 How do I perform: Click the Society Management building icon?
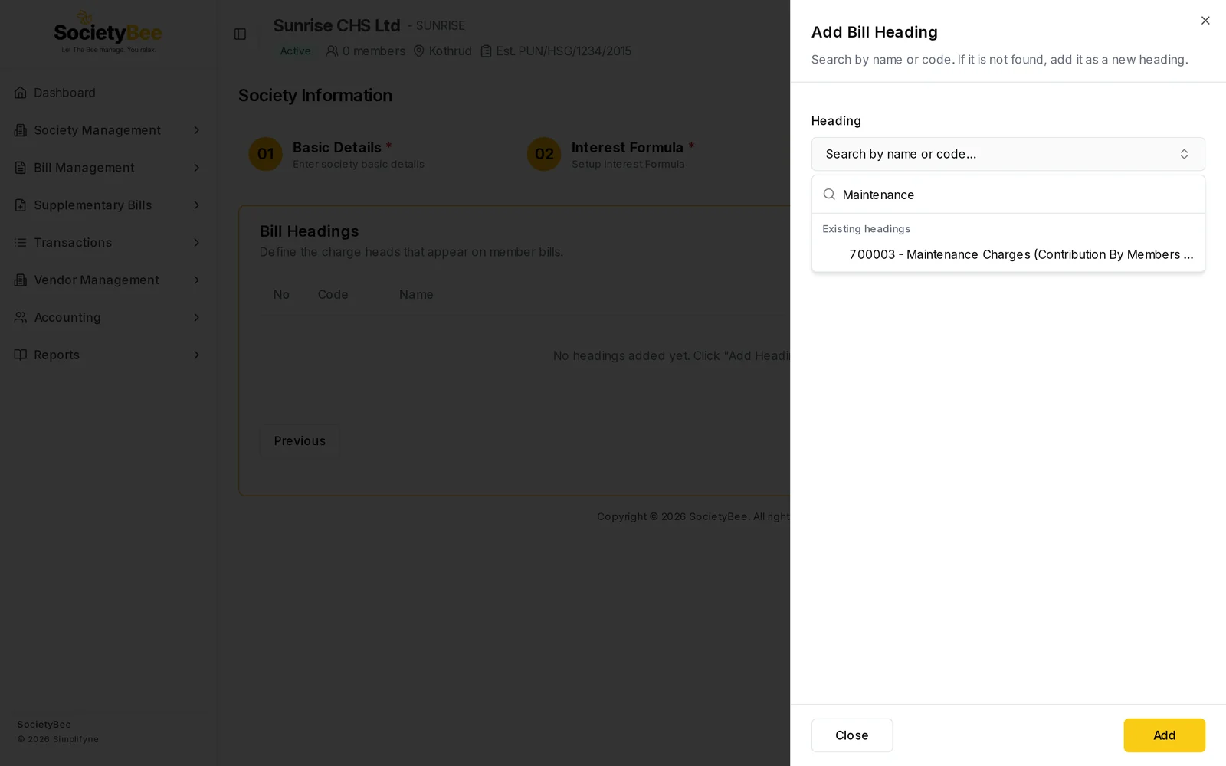click(x=21, y=130)
